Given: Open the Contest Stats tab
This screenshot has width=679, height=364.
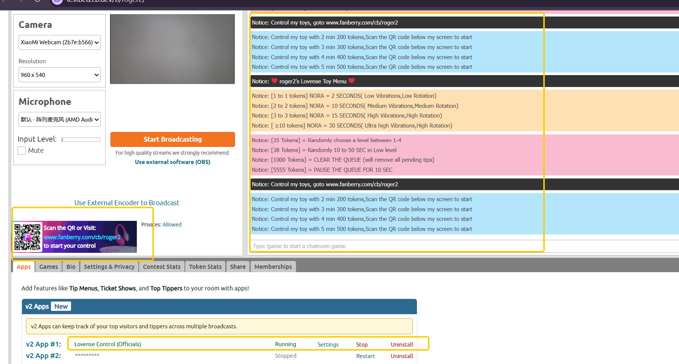Looking at the screenshot, I should (x=162, y=267).
